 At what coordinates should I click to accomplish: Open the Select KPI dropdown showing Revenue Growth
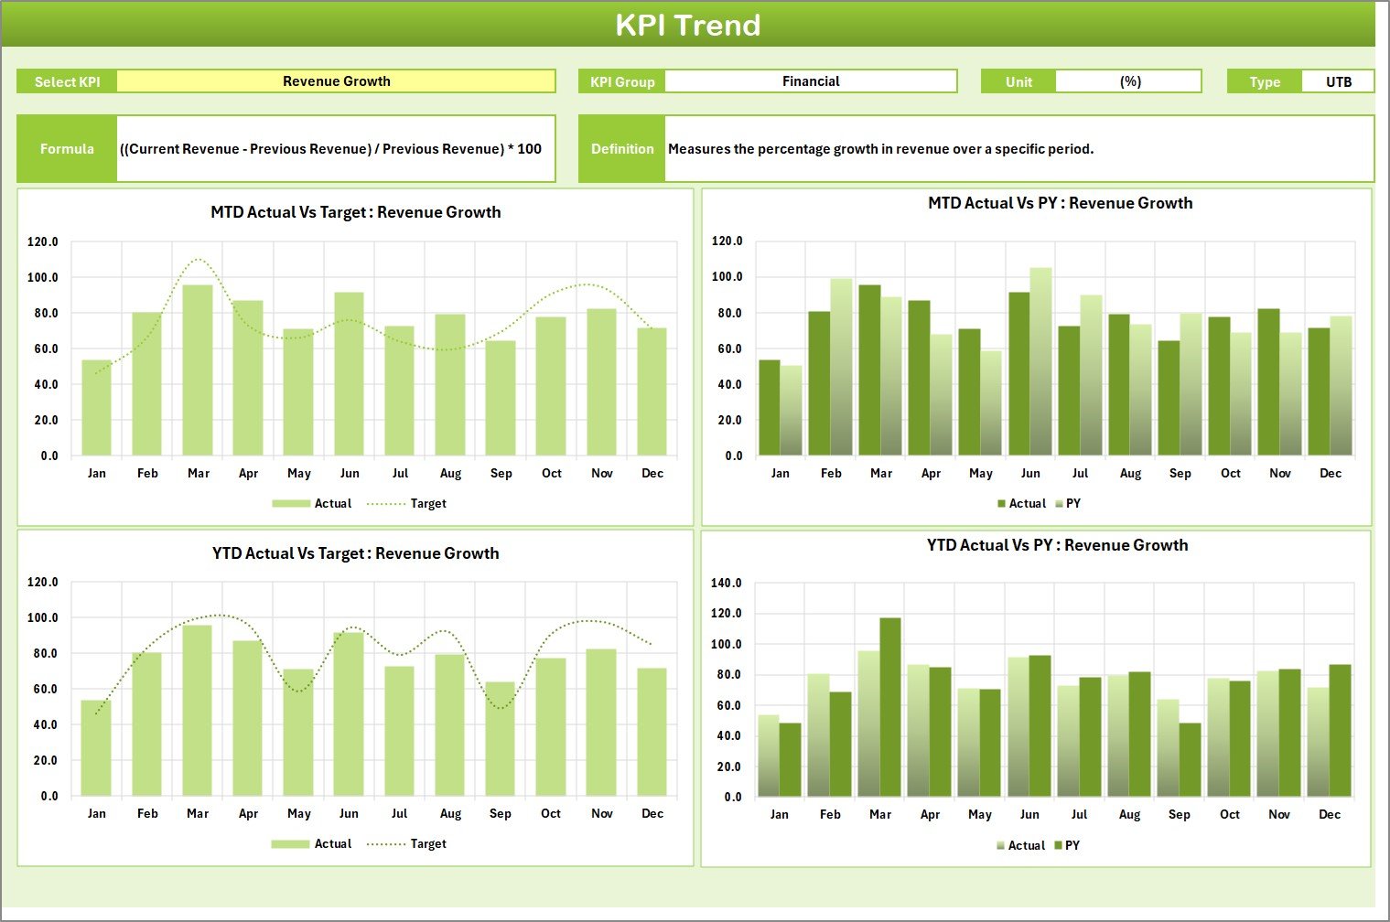click(336, 80)
